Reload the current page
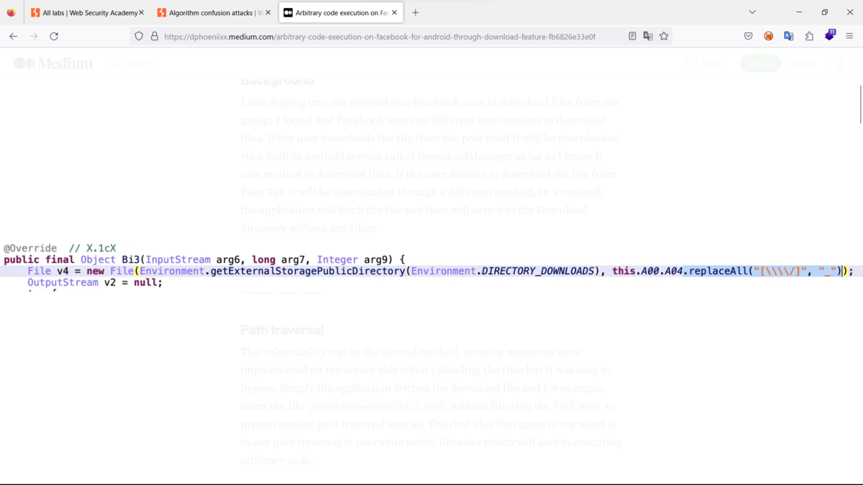Viewport: 863px width, 485px height. click(54, 34)
